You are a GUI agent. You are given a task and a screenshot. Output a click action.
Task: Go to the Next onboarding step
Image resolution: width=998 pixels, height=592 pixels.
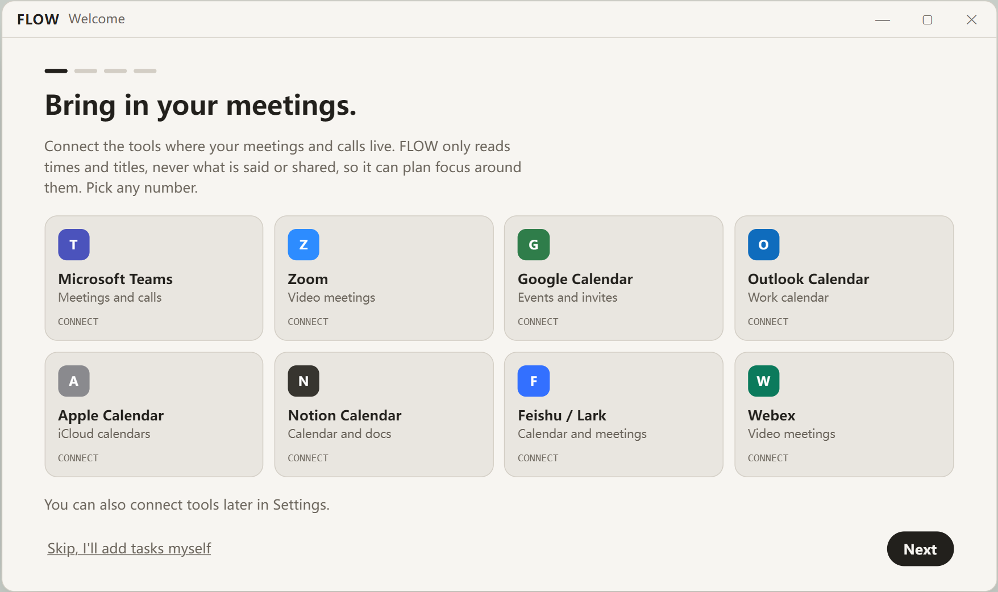920,549
